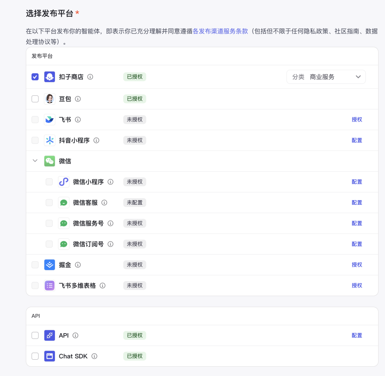385x376 pixels.
Task: Click the 未授权 badge on 掘金
Action: pos(134,265)
